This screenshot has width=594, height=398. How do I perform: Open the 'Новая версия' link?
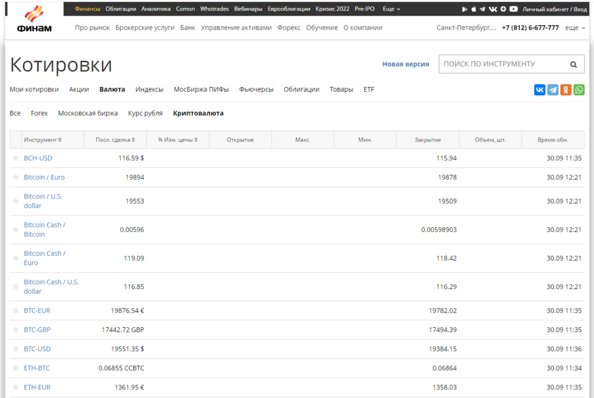click(x=405, y=64)
